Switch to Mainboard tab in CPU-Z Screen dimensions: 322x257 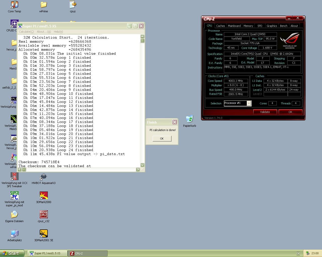(x=234, y=26)
